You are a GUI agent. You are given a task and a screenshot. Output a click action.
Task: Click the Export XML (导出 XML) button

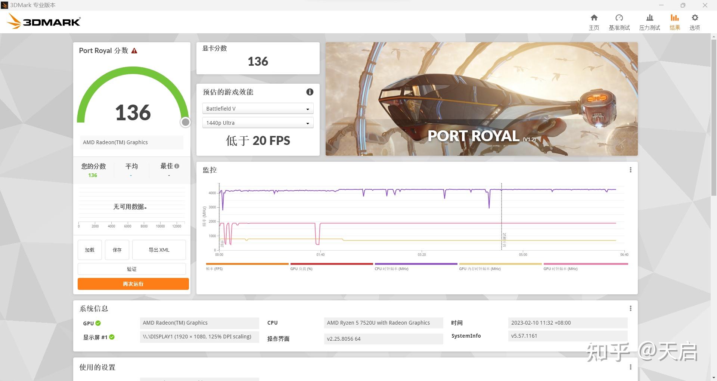(x=159, y=250)
